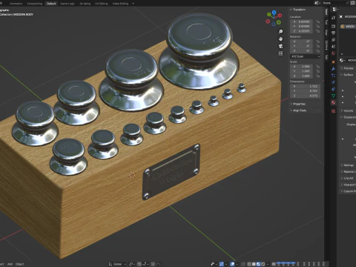Screen dimensions: 356x267
Task: Toggle the camera view icon
Action: coord(280,46)
